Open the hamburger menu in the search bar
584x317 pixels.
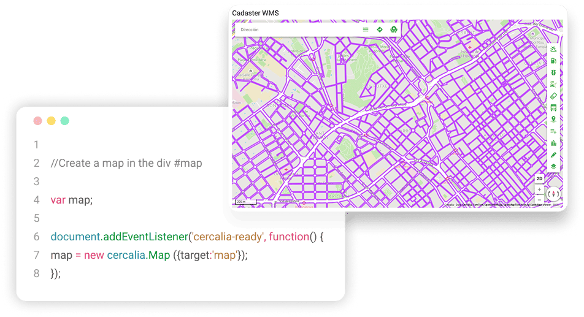366,30
